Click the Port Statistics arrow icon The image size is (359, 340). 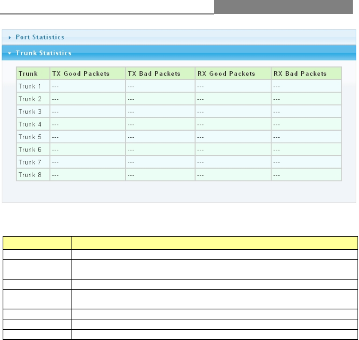pos(10,37)
